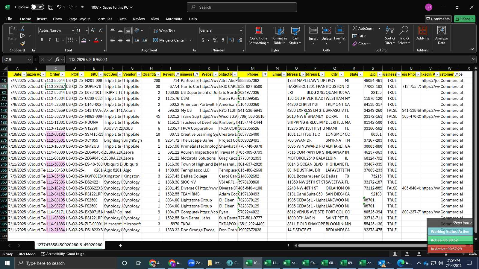479x269 pixels.
Task: Switch to the Formulas tab
Action: [104, 19]
